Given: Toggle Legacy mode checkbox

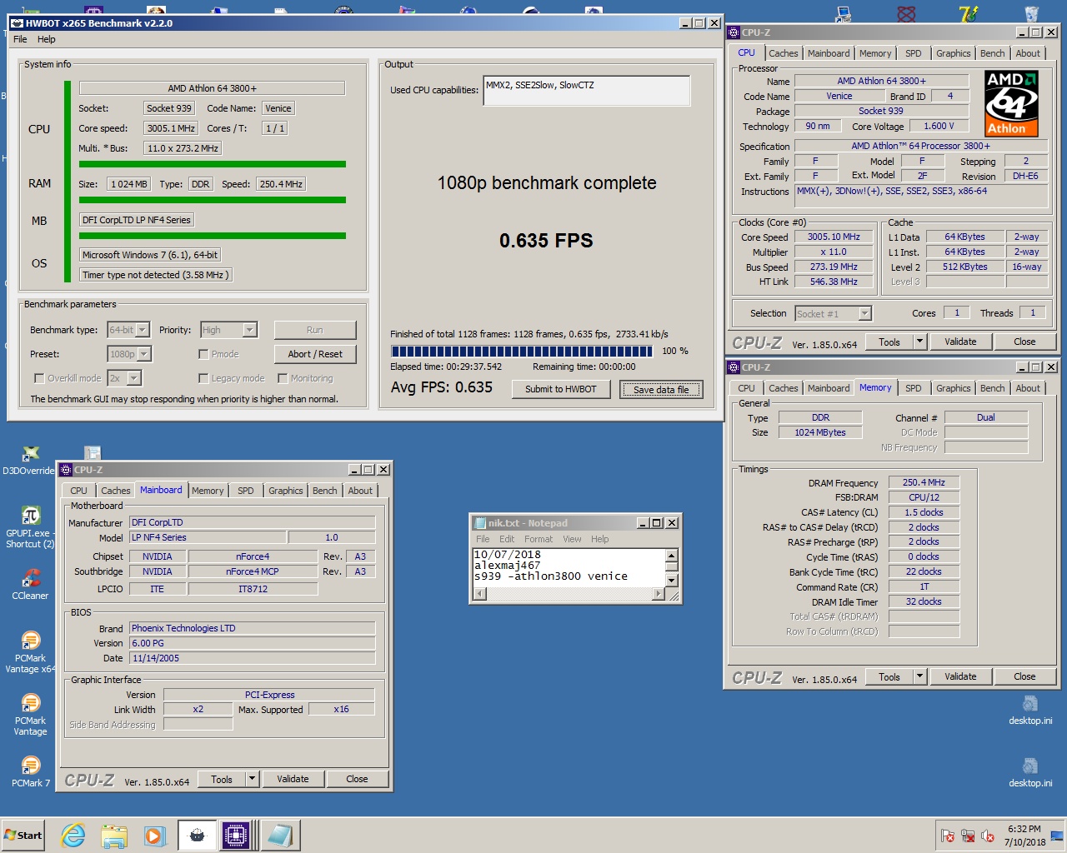Looking at the screenshot, I should click(203, 378).
